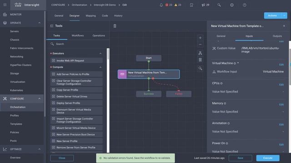
Task: Click the virtualization task node icon
Action: click(x=122, y=74)
